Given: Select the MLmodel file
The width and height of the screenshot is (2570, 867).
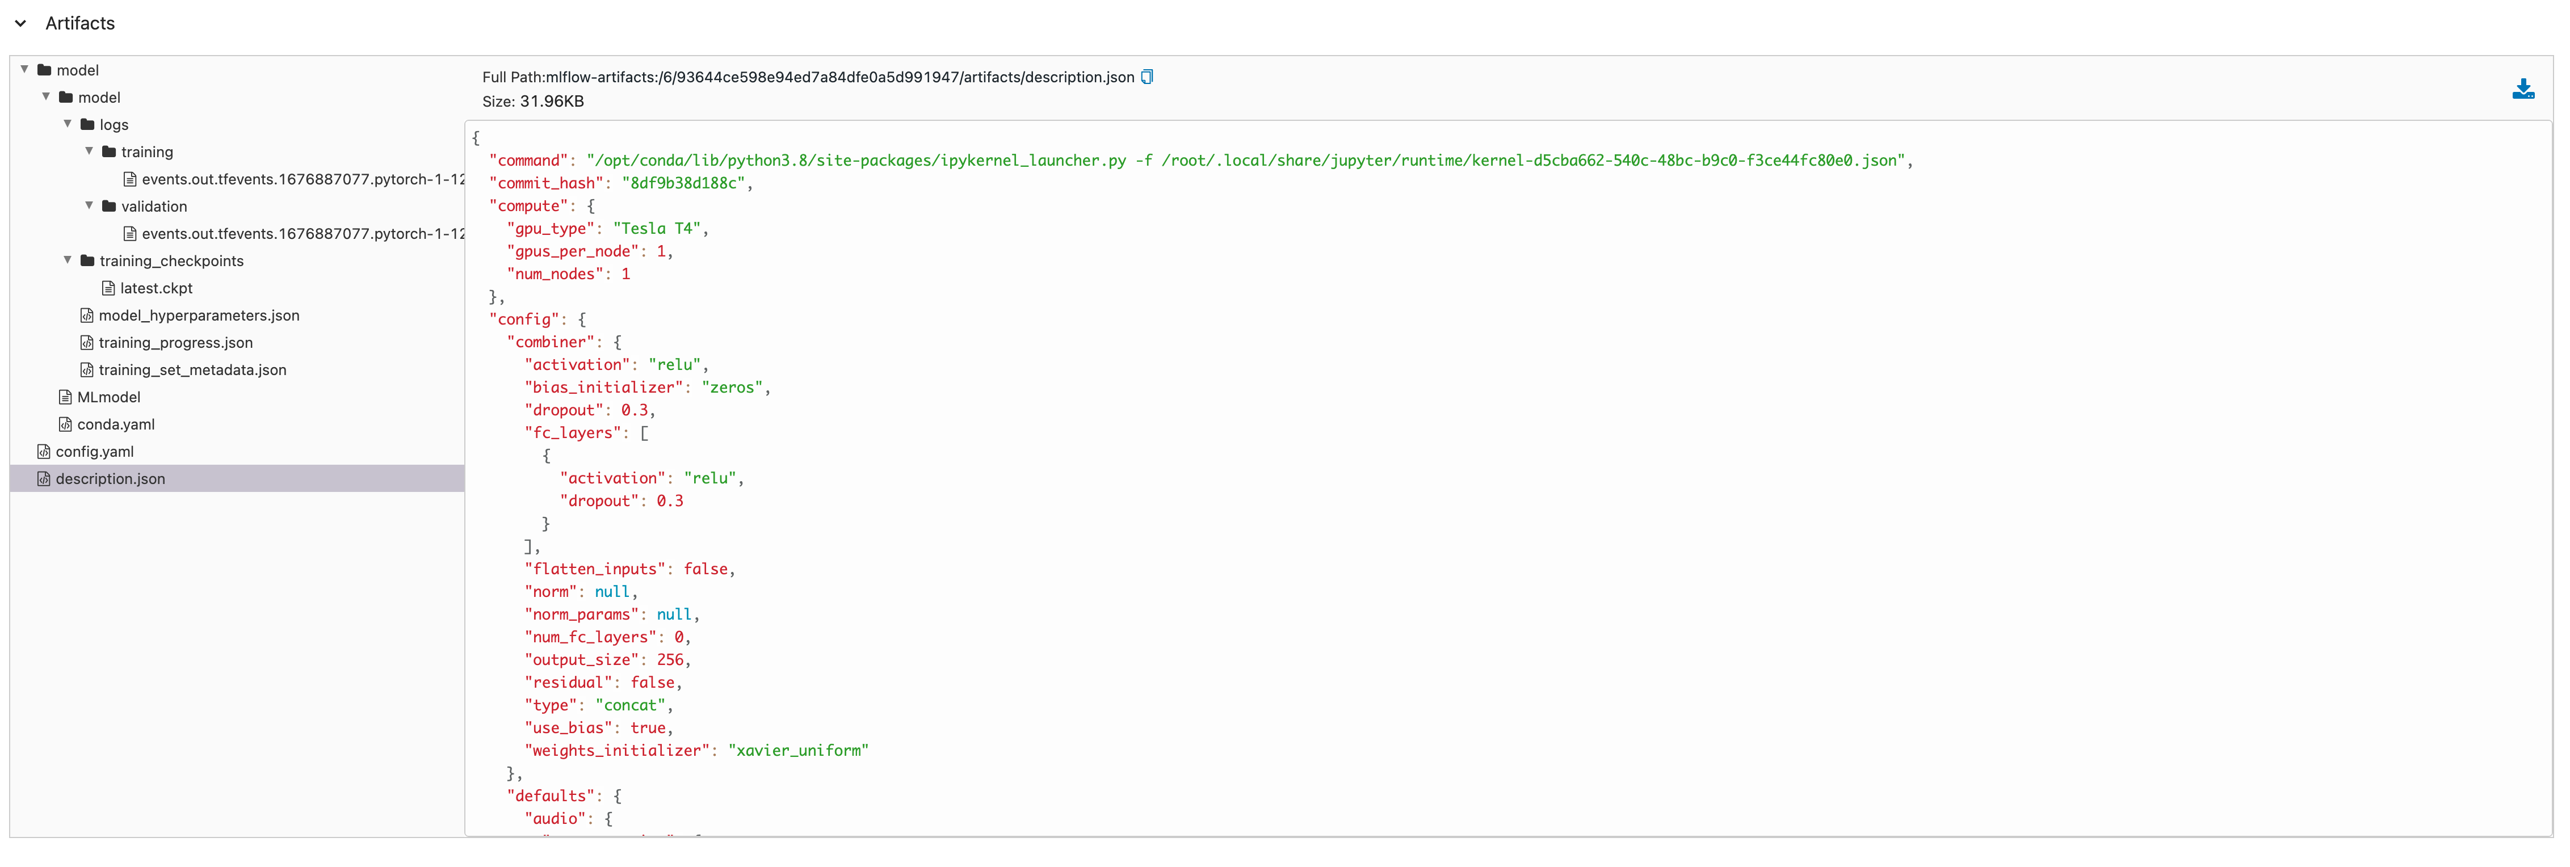Looking at the screenshot, I should pyautogui.click(x=109, y=397).
